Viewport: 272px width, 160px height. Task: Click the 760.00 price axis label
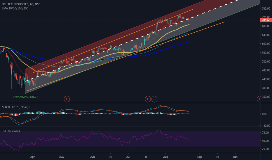point(266,8)
